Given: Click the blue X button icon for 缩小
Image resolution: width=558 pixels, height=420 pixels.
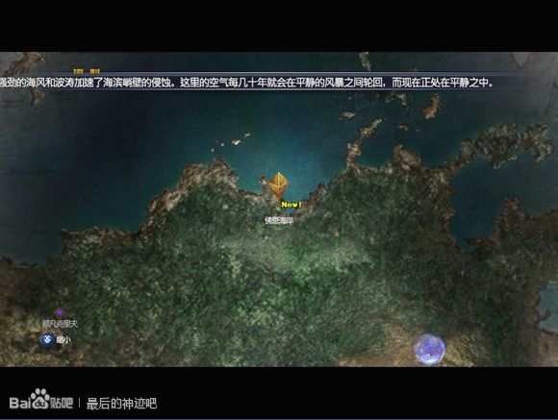Looking at the screenshot, I should tap(47, 339).
